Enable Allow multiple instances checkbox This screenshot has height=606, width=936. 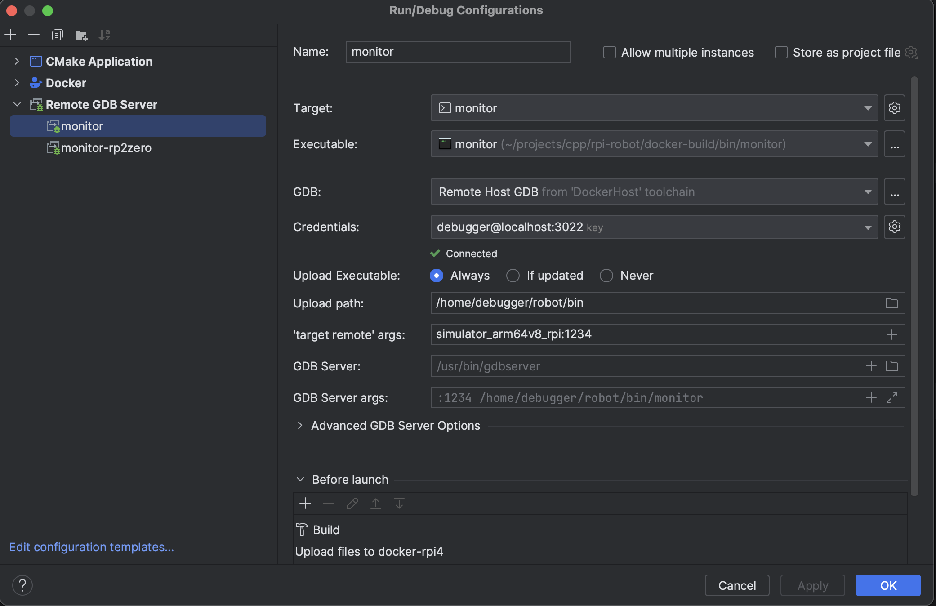tap(610, 52)
